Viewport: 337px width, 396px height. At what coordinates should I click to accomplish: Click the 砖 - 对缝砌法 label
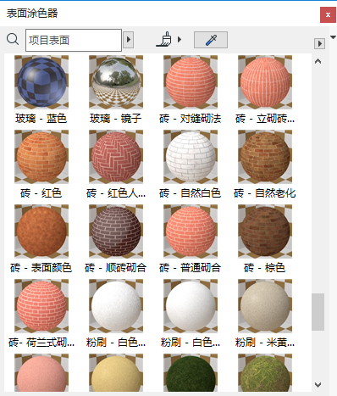191,119
